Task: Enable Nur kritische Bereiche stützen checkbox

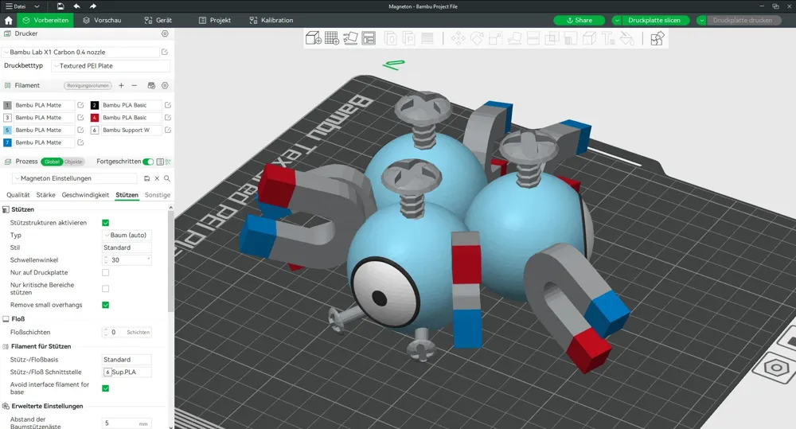Action: [x=106, y=288]
